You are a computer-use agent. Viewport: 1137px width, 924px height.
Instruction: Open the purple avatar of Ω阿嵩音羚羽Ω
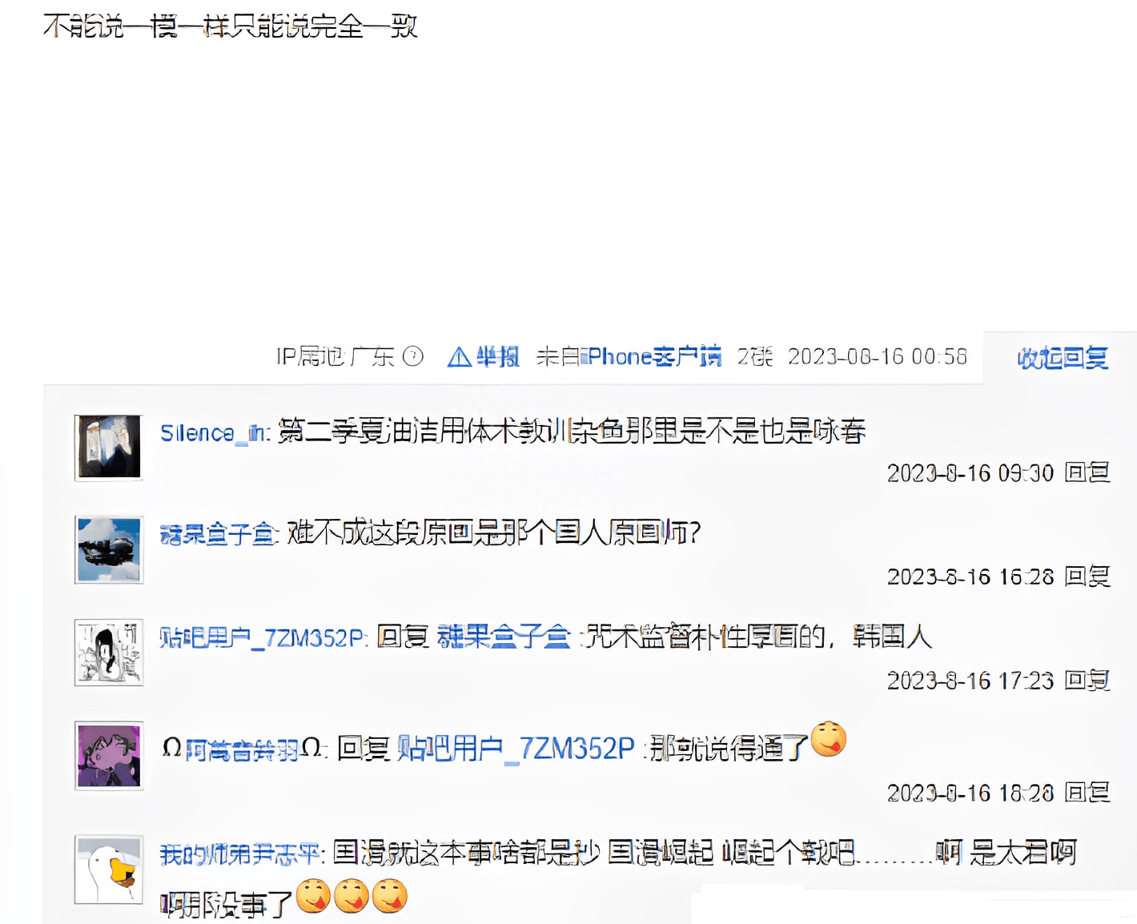(x=110, y=755)
